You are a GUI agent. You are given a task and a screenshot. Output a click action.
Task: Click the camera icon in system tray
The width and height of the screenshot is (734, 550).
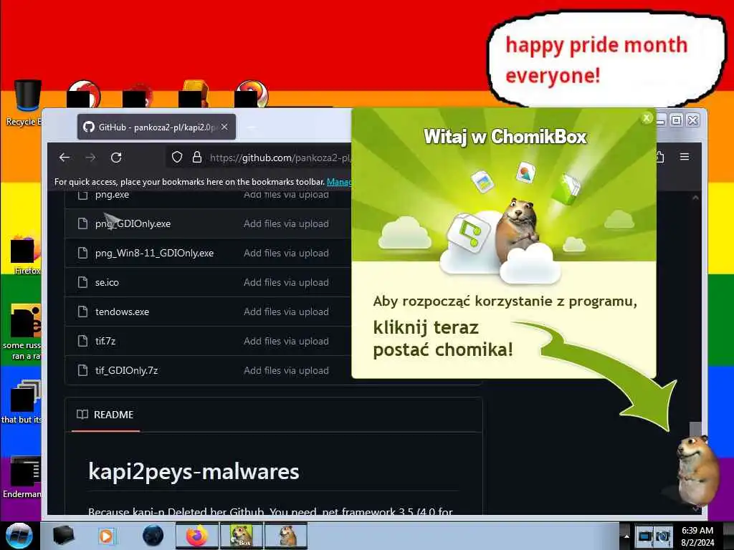point(663,536)
